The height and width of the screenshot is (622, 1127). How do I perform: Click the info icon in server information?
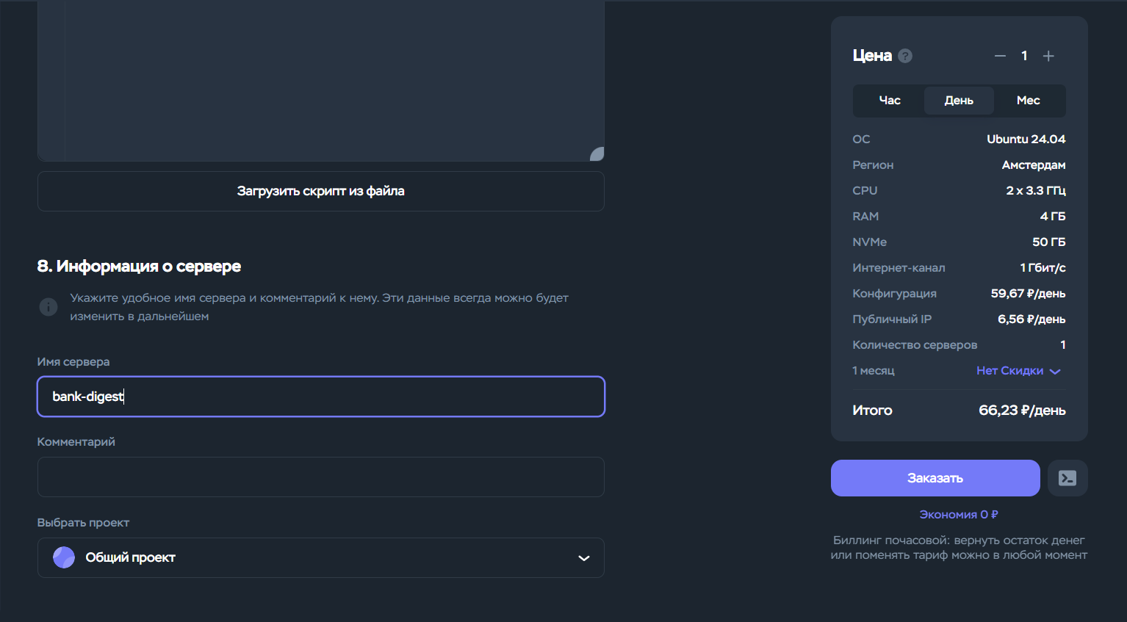pos(48,307)
